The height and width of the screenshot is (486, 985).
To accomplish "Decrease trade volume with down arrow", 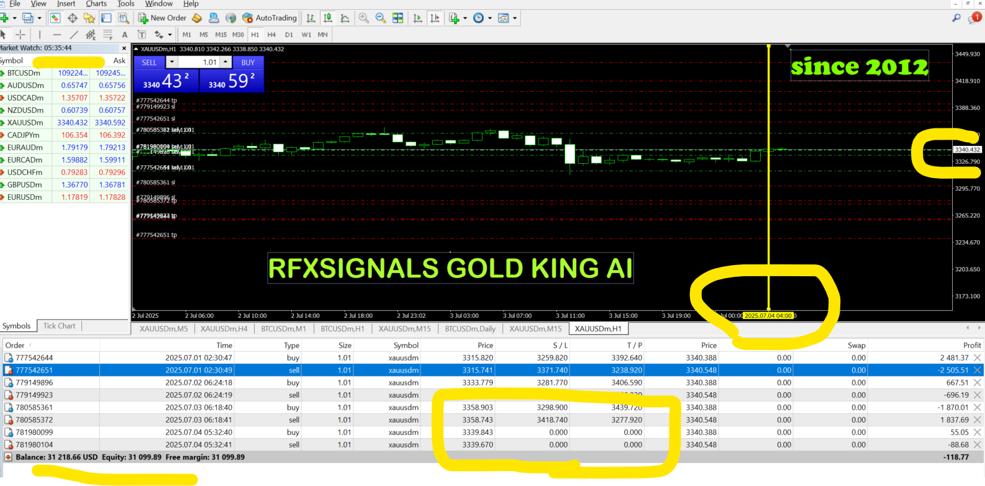I will tap(172, 62).
